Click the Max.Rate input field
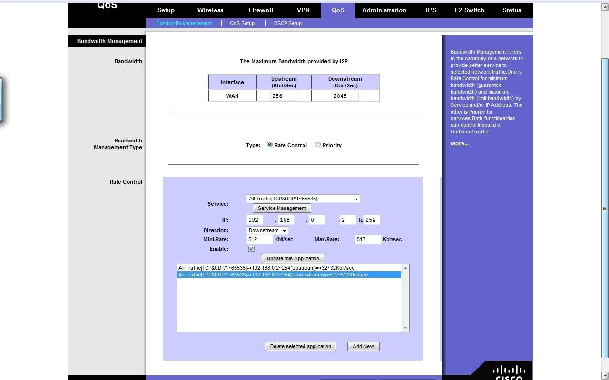Screen dimensions: 609x380 coord(368,239)
